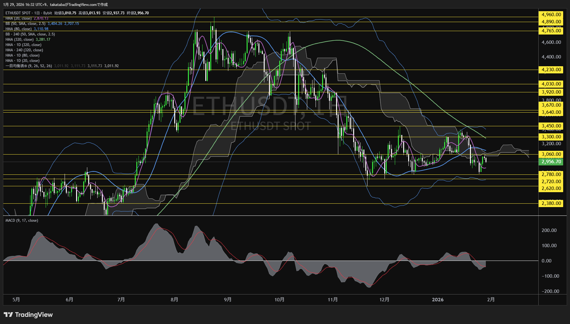Click the 5月 label on the time axis
Screen dimensions: 570x324
(16, 299)
